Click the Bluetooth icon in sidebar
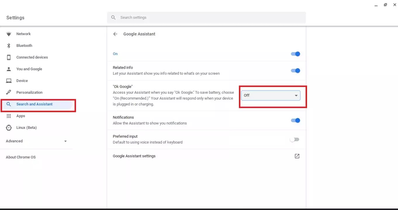The height and width of the screenshot is (210, 398). (9, 46)
